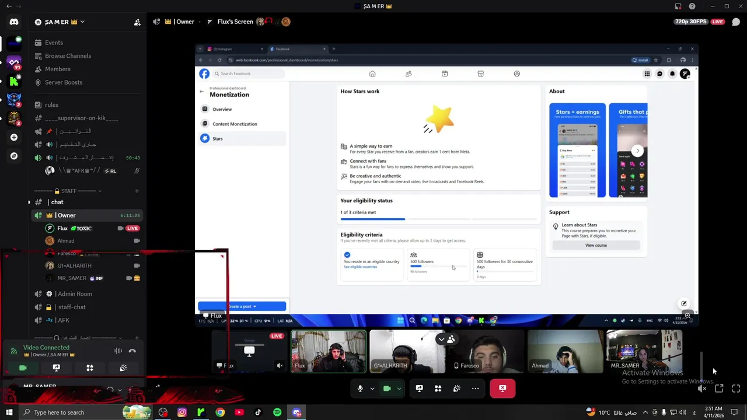Open stream quality 720p 30FPS indicator
The width and height of the screenshot is (747, 420).
point(691,22)
